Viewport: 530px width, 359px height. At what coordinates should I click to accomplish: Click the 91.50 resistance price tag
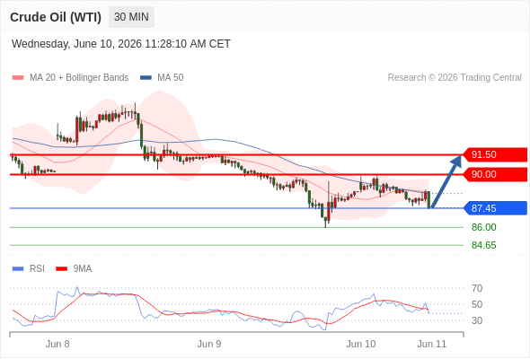point(495,154)
